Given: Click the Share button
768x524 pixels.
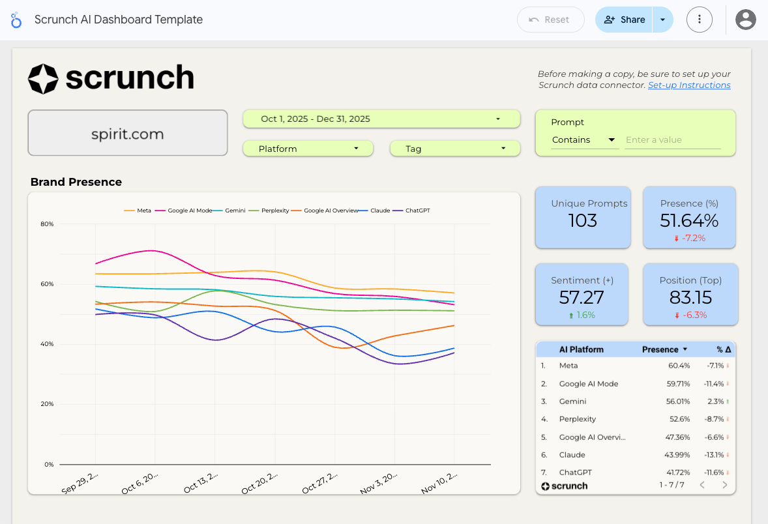Looking at the screenshot, I should pos(624,20).
